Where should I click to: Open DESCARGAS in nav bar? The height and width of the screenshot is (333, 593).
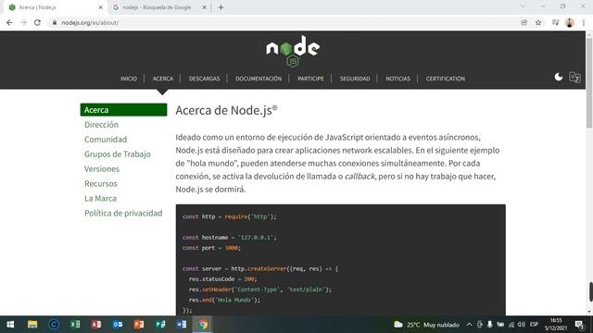[x=204, y=79]
